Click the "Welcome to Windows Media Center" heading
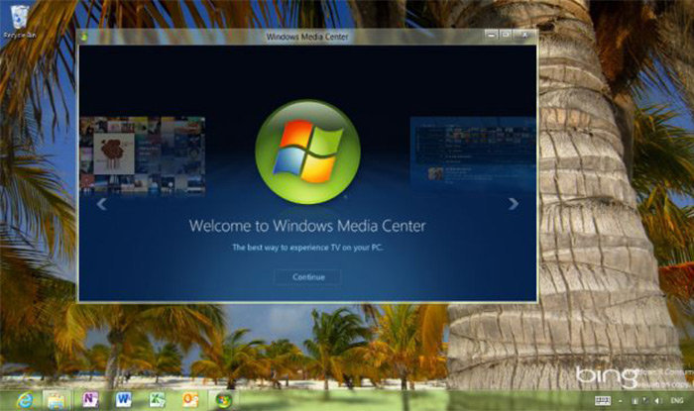694x411 pixels. click(307, 226)
